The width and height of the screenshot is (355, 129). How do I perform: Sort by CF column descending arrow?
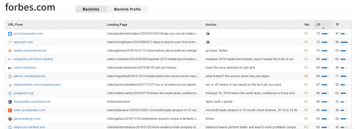(x=323, y=28)
